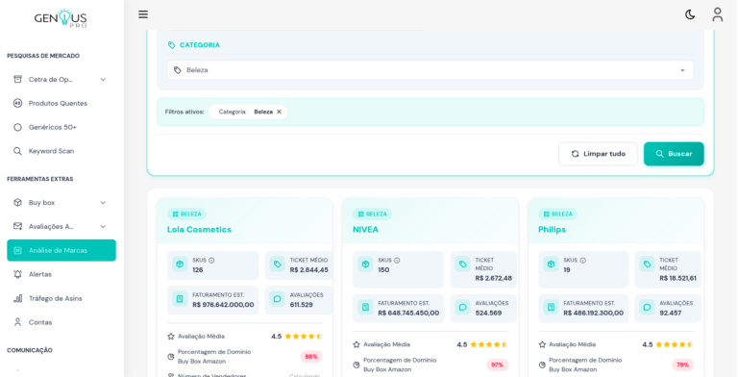Click the Genéricos 50+ icon

tap(17, 127)
